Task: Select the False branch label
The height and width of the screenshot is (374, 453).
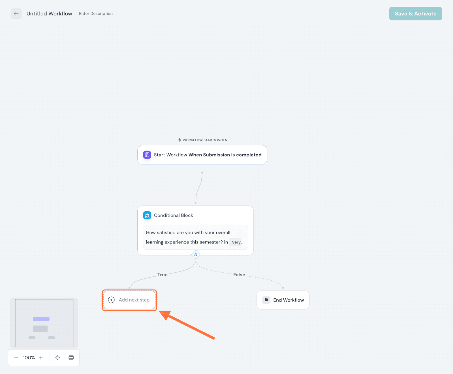Action: coord(239,275)
